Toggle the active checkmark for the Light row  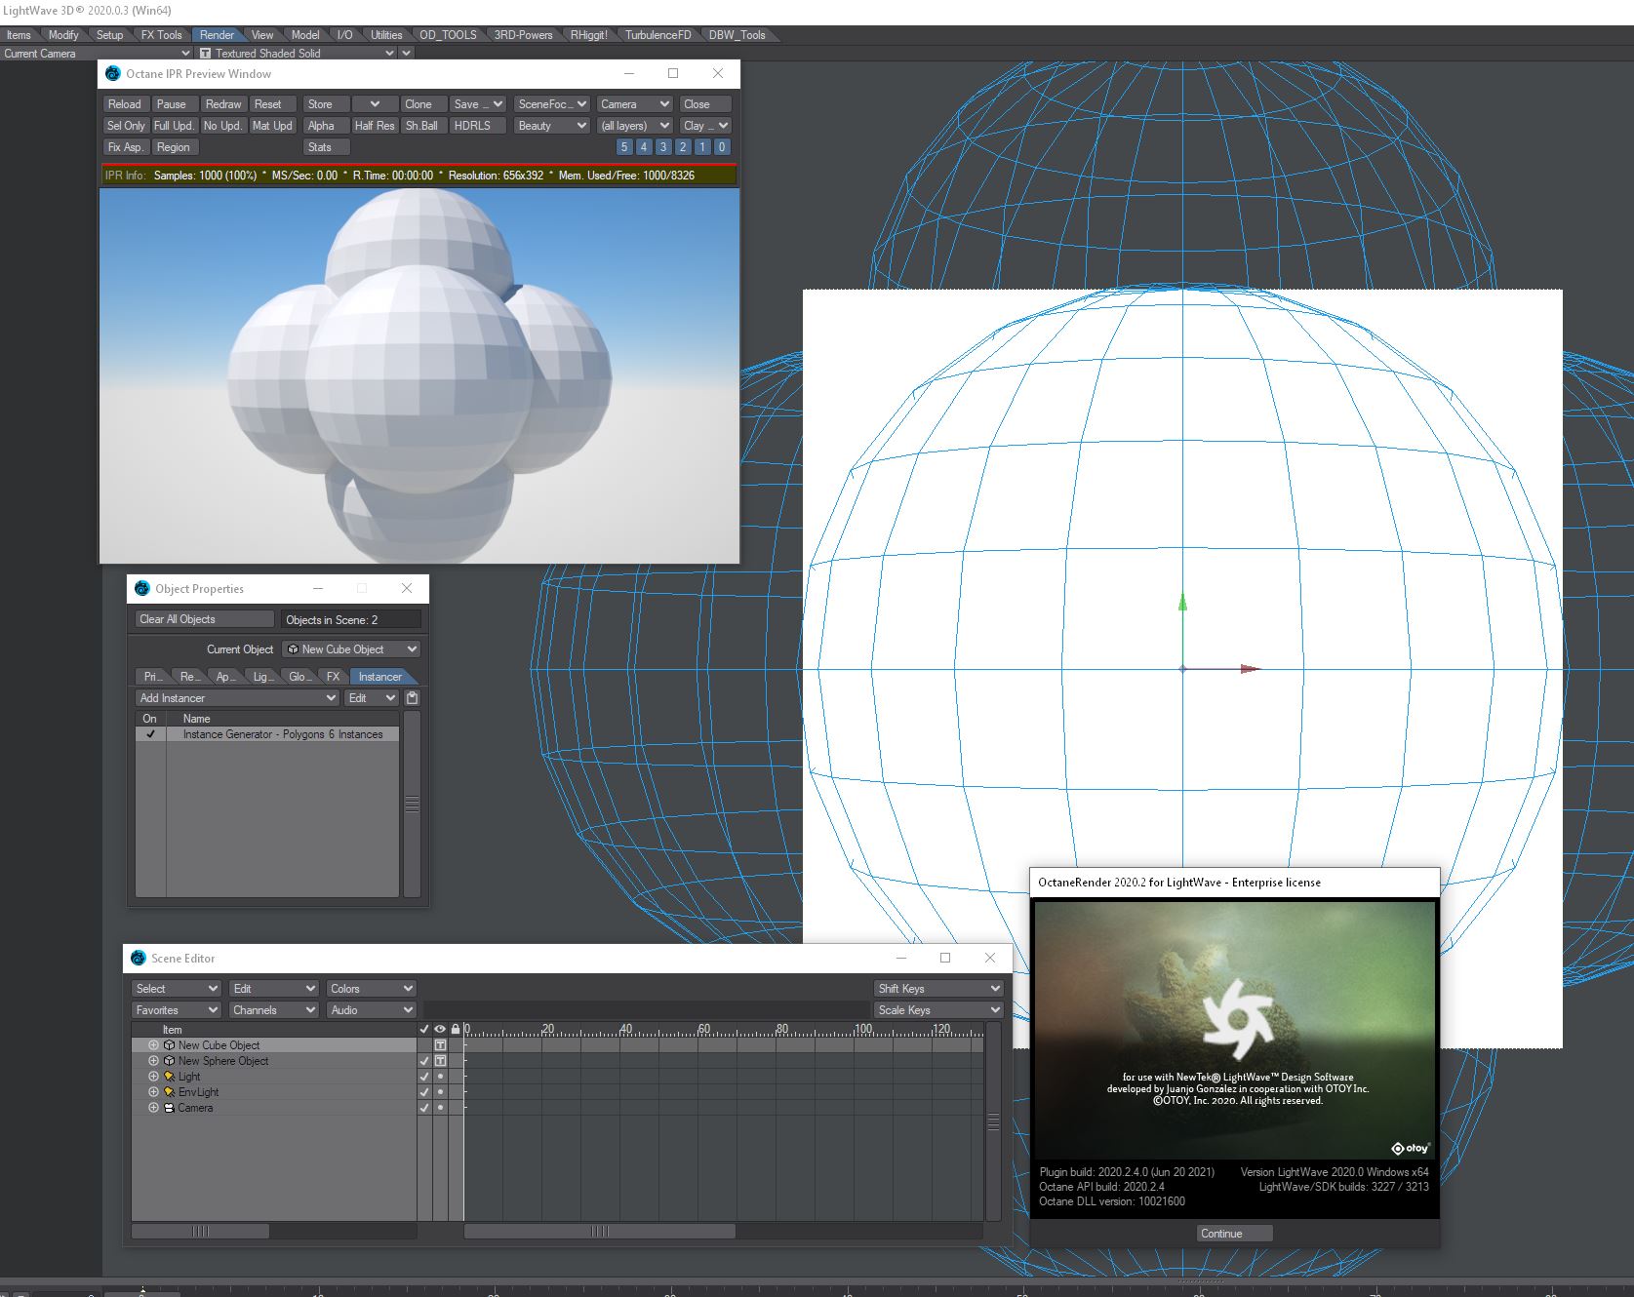tap(424, 1077)
